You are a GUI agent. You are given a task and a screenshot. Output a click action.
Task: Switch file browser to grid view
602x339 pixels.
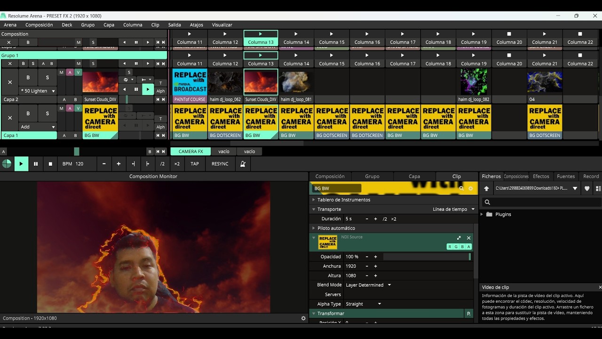pos(598,188)
